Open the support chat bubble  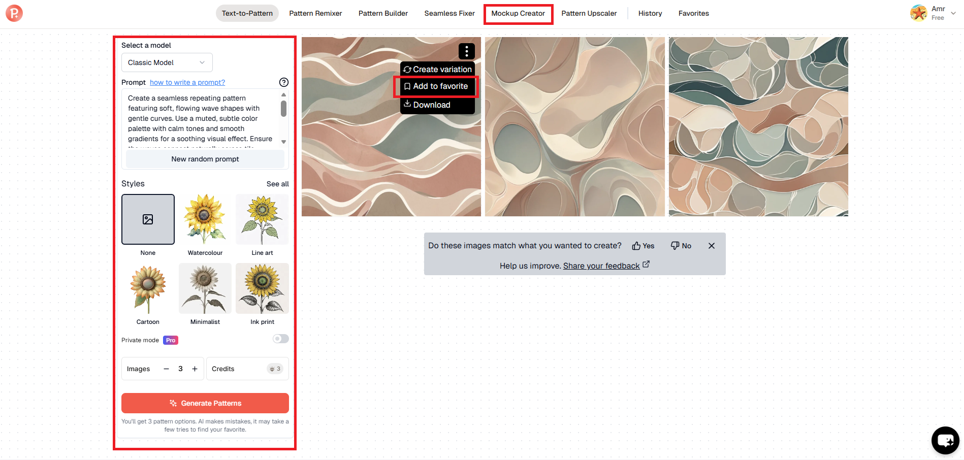coord(945,440)
